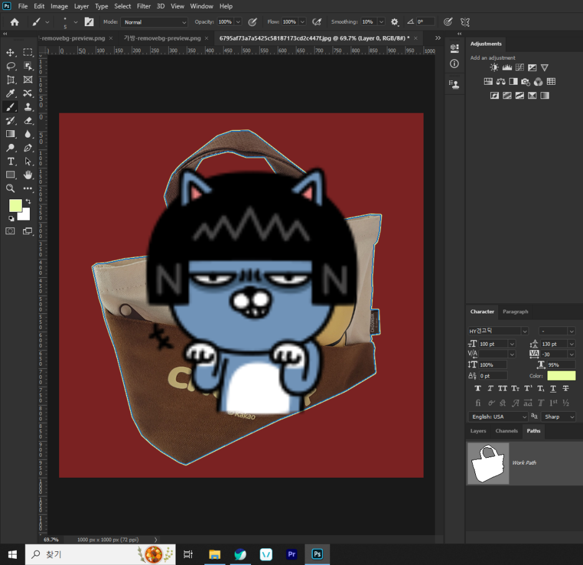The image size is (583, 565).
Task: Click the Home icon in options bar
Action: pyautogui.click(x=14, y=22)
